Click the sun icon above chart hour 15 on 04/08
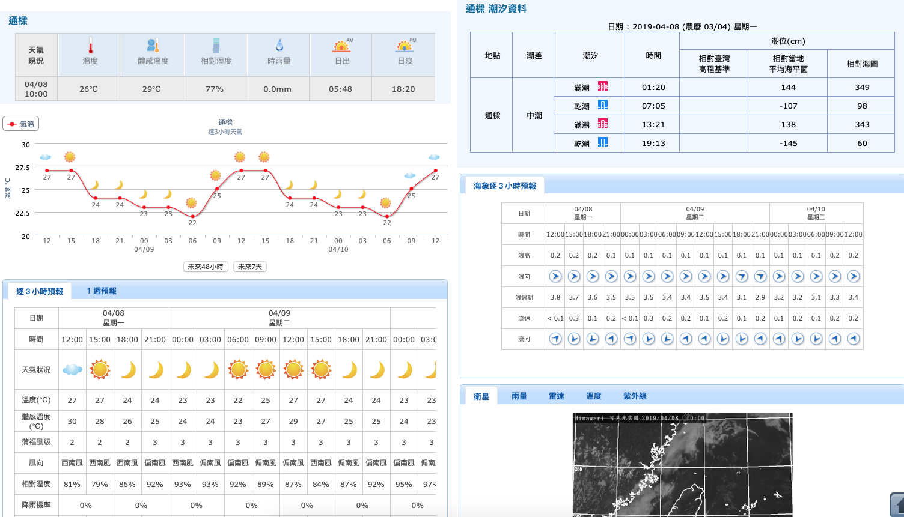 (x=70, y=157)
